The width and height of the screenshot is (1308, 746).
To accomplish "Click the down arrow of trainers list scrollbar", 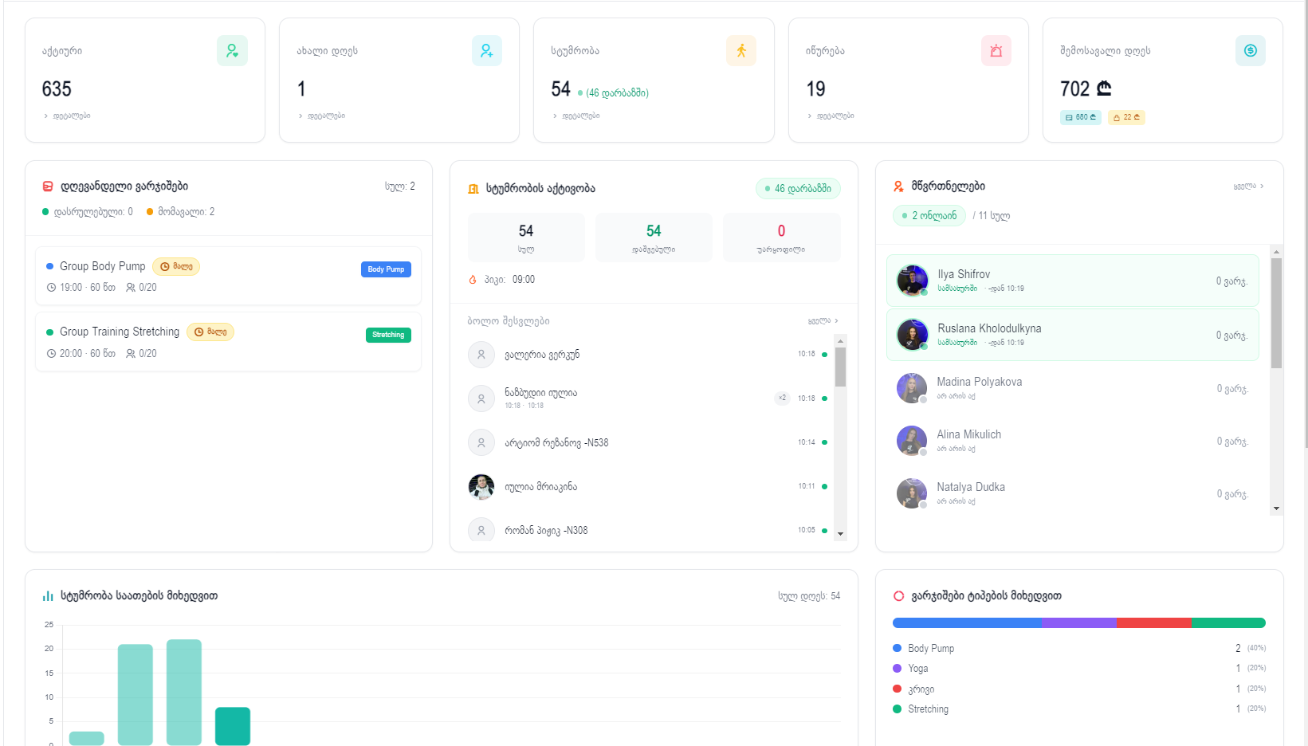I will pos(1276,508).
